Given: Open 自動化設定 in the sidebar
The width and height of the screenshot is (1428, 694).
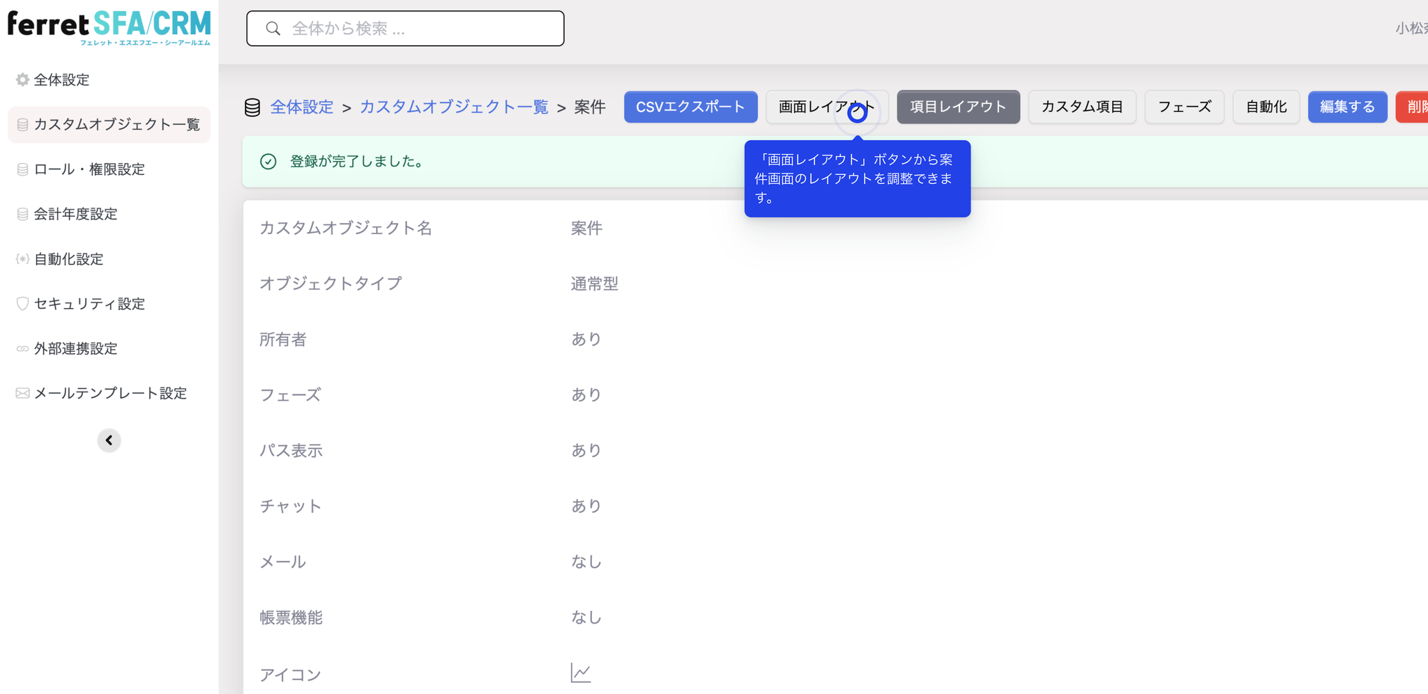Looking at the screenshot, I should coord(109,259).
